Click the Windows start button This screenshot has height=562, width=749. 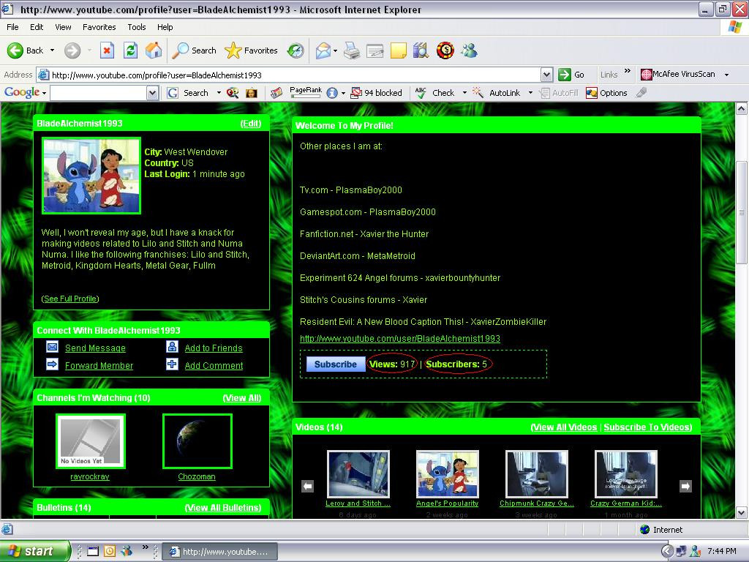pos(34,552)
